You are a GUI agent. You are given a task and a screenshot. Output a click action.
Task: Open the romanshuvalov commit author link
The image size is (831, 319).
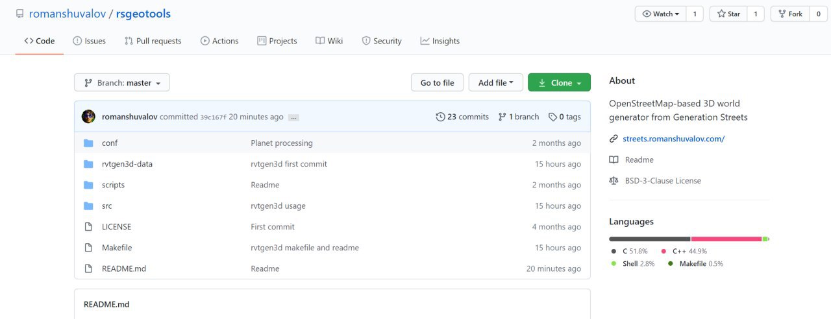[129, 117]
